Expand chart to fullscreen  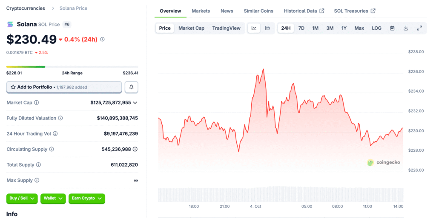pos(419,28)
